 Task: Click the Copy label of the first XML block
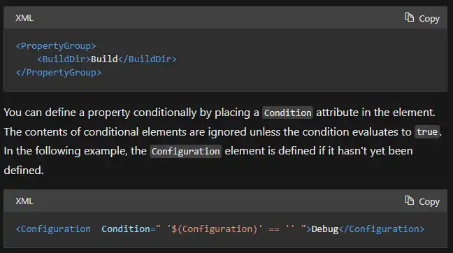pos(429,18)
